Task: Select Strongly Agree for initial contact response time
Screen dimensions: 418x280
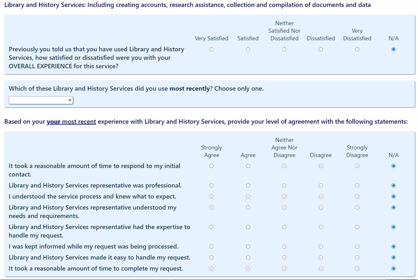Action: (x=211, y=166)
